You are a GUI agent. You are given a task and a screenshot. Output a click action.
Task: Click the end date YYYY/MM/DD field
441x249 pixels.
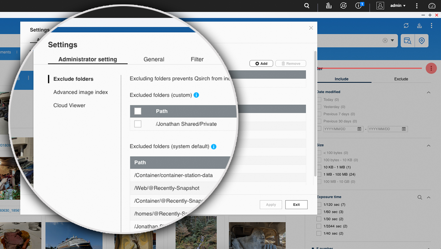[x=388, y=129]
